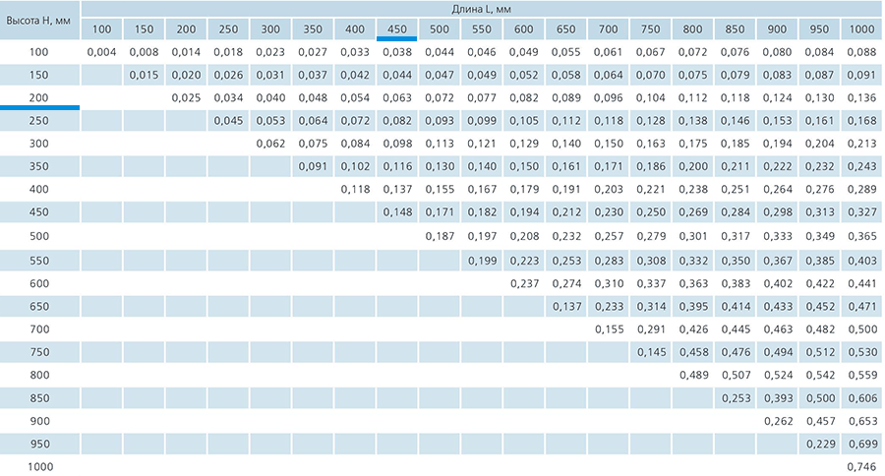The image size is (885, 476).
Task: Click the value 0,243 in row 350
Action: click(x=861, y=166)
